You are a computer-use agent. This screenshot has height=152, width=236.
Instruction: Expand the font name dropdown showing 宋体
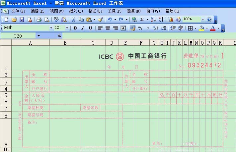pyautogui.click(x=51, y=28)
